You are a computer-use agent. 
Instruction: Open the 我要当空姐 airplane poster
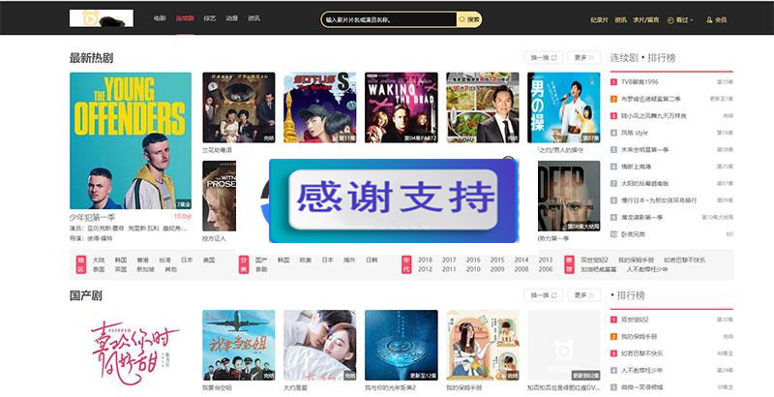[x=239, y=345]
